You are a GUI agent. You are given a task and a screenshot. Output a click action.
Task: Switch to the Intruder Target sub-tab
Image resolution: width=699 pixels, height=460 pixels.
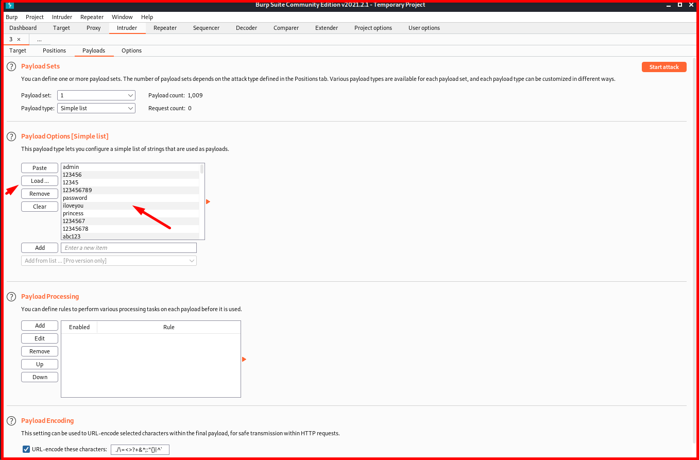point(18,50)
